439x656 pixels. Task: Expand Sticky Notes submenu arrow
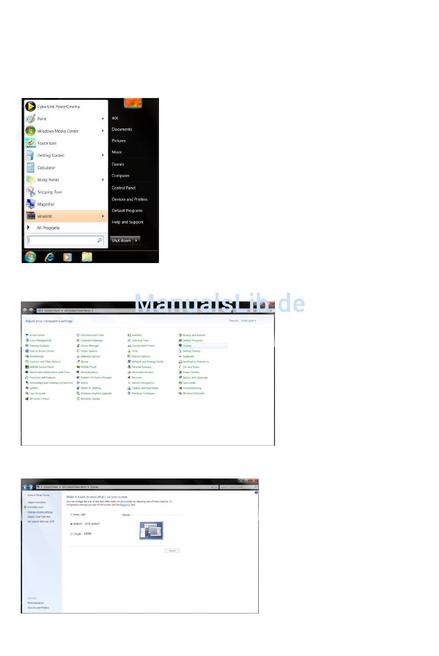pos(103,180)
